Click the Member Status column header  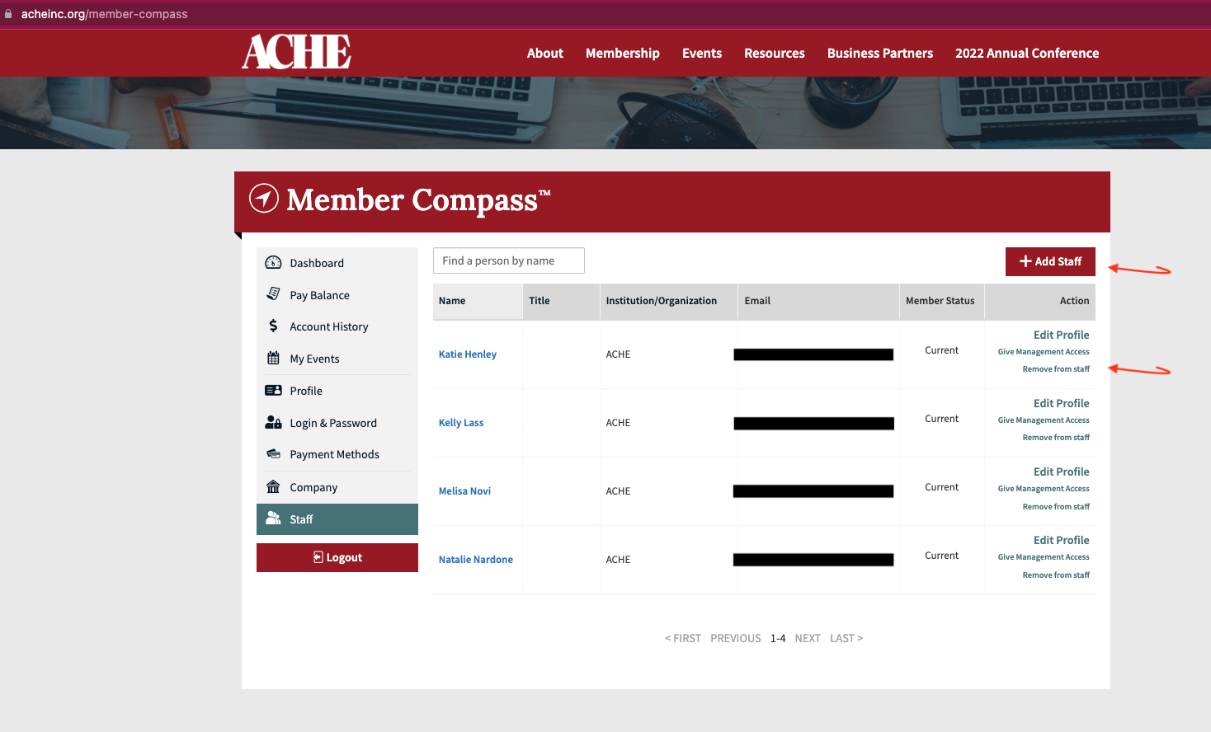click(x=940, y=301)
